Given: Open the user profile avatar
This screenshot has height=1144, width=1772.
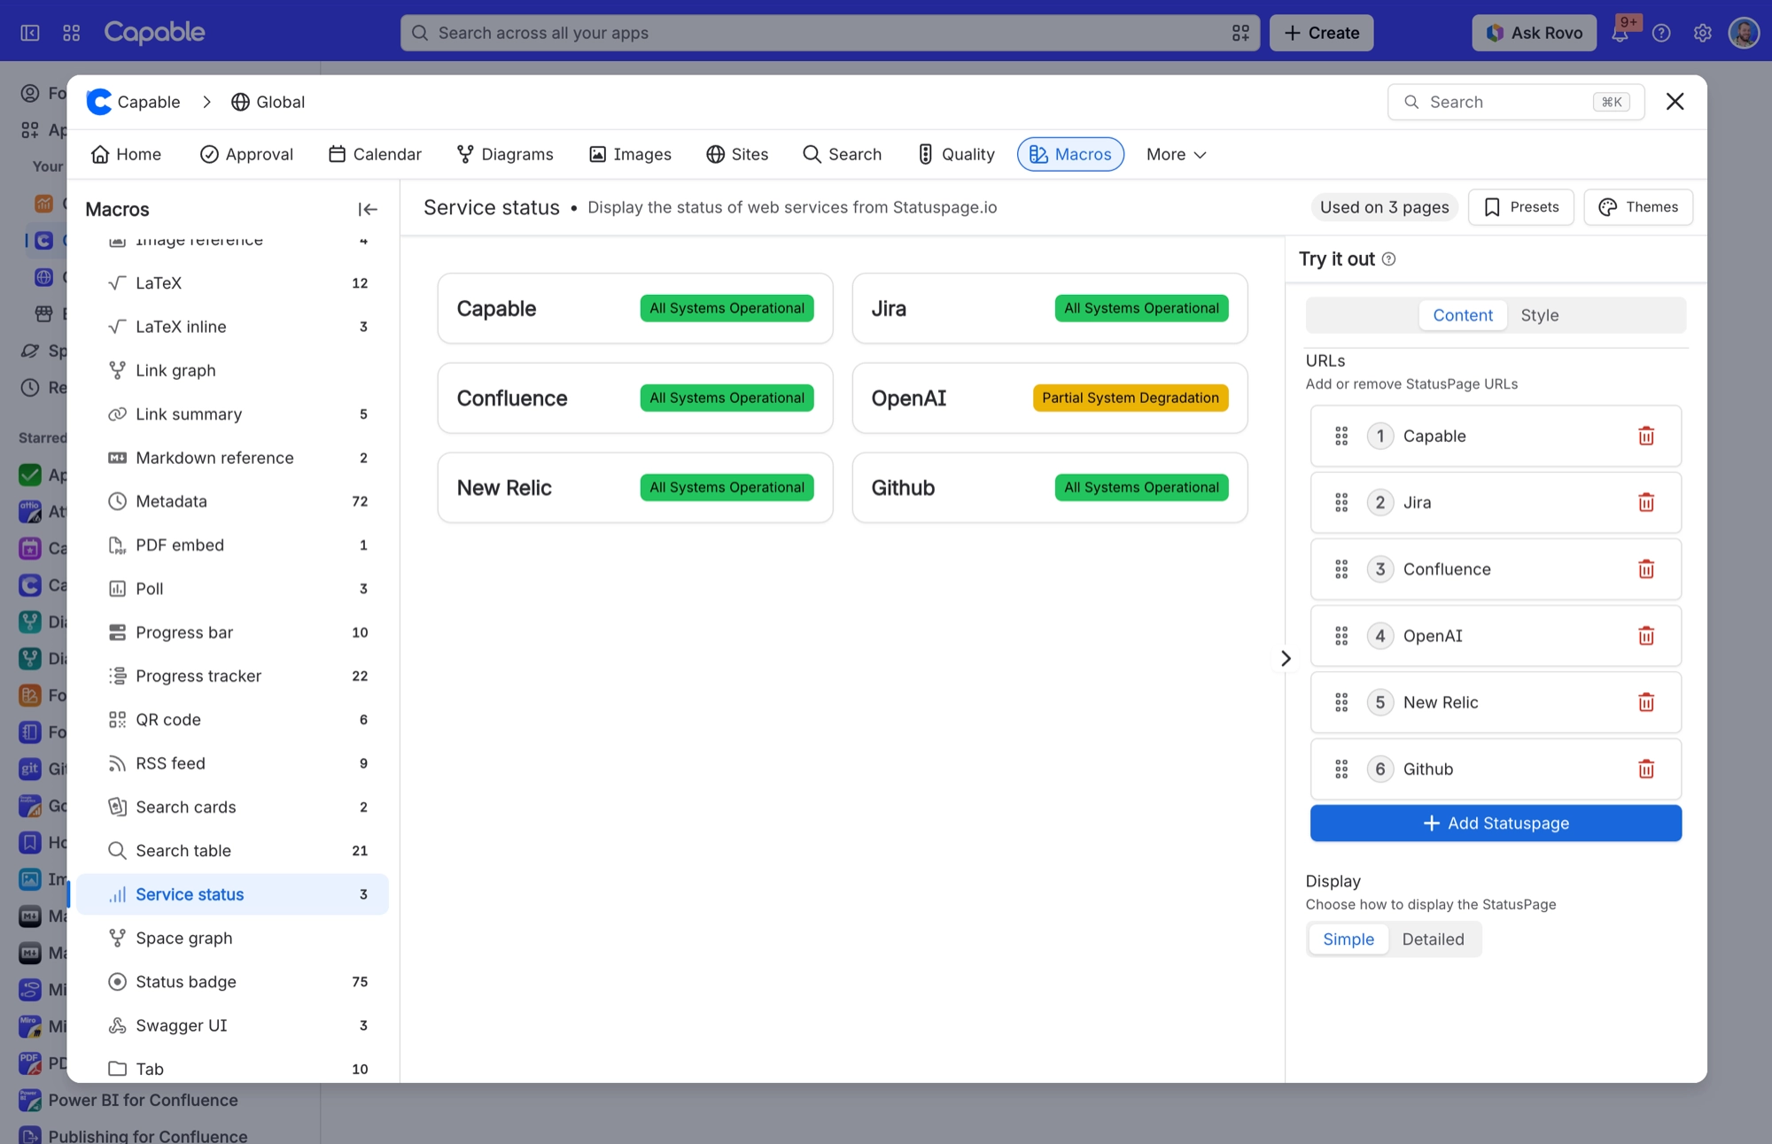Looking at the screenshot, I should click(x=1744, y=33).
